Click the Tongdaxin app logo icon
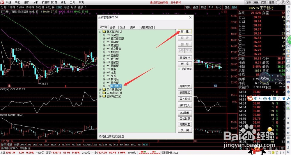Image resolution: width=291 pixels, height=155 pixels. point(2,2)
